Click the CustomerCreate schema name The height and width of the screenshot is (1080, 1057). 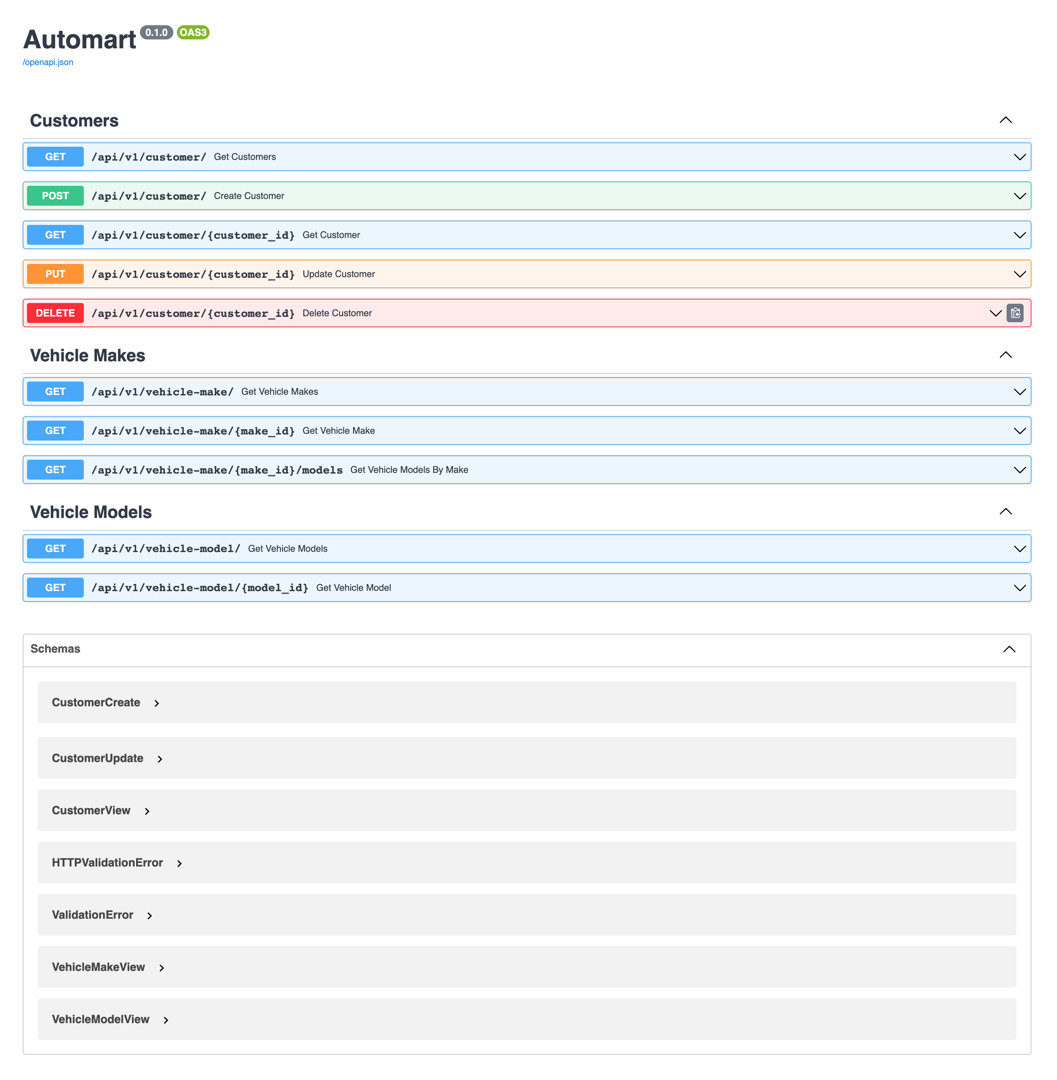(96, 702)
